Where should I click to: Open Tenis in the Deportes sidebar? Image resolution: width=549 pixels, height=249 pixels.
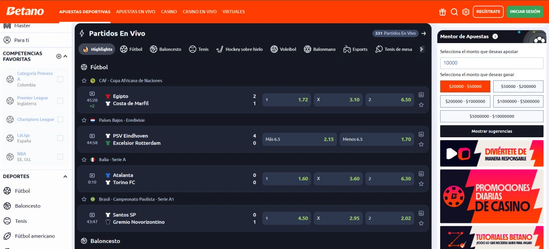(21, 221)
